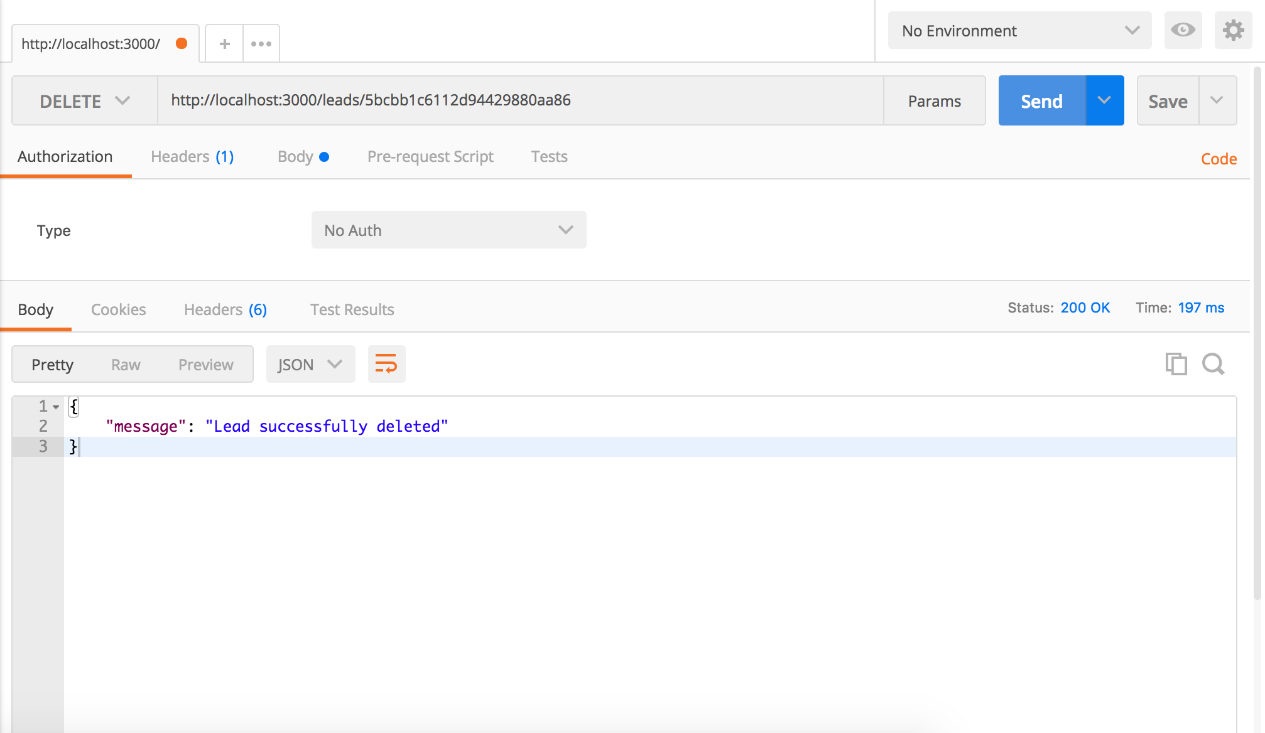Open the No Environment dropdown
The width and height of the screenshot is (1265, 733).
[1019, 31]
